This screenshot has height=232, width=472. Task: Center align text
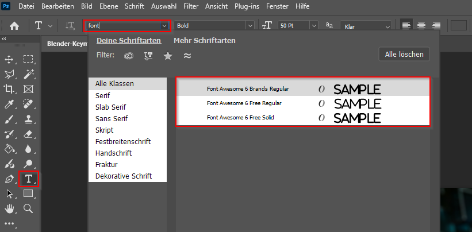421,25
